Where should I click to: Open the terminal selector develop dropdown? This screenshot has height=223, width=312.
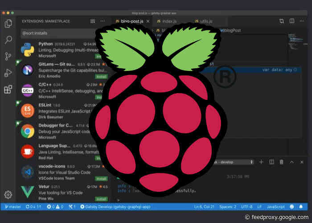point(233,162)
